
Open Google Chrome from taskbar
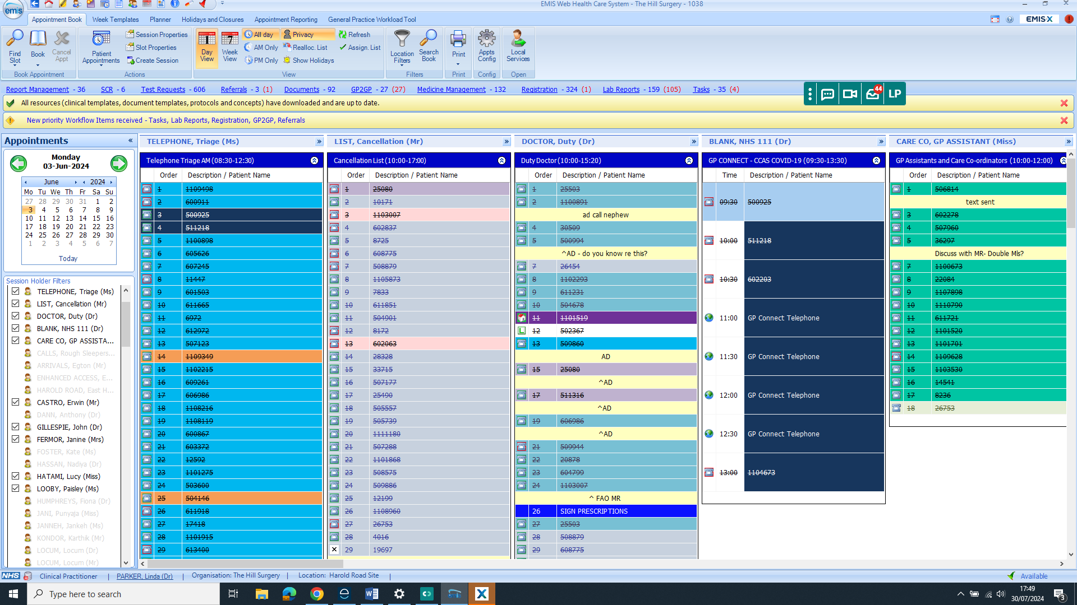tap(317, 594)
